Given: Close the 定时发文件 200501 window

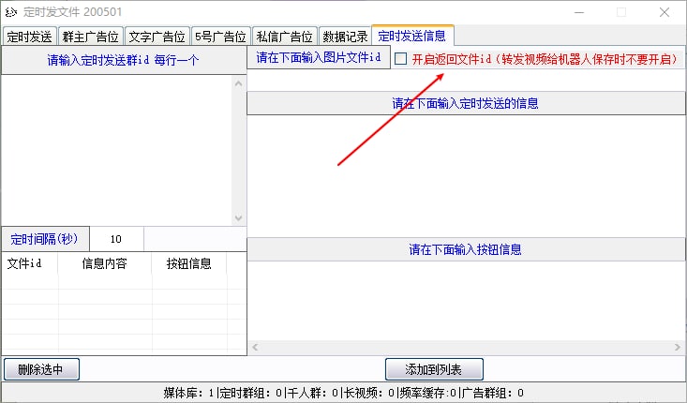Looking at the screenshot, I should (665, 12).
